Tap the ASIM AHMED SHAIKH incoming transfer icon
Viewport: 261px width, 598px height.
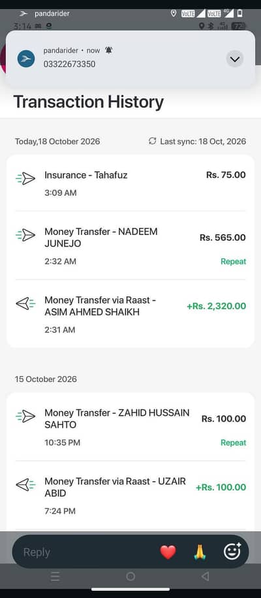pyautogui.click(x=25, y=304)
